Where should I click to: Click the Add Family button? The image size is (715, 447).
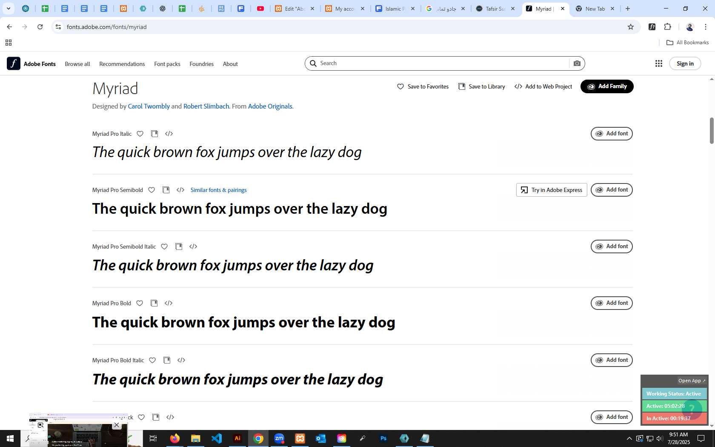[607, 86]
